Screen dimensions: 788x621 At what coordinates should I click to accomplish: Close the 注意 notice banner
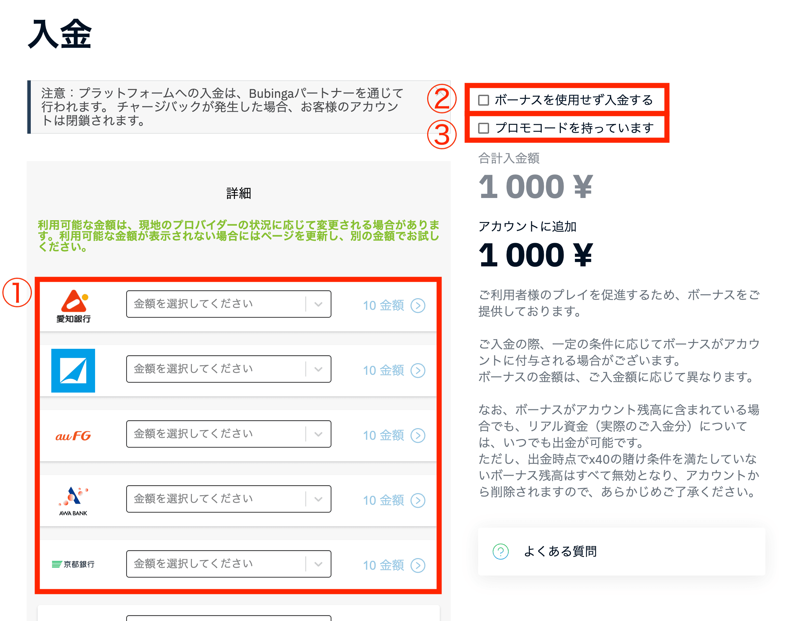coord(441,91)
